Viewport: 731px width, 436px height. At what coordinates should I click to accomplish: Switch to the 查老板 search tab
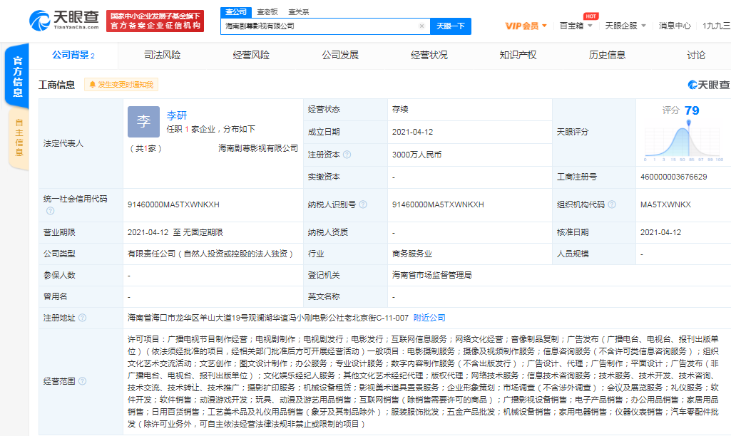(267, 12)
